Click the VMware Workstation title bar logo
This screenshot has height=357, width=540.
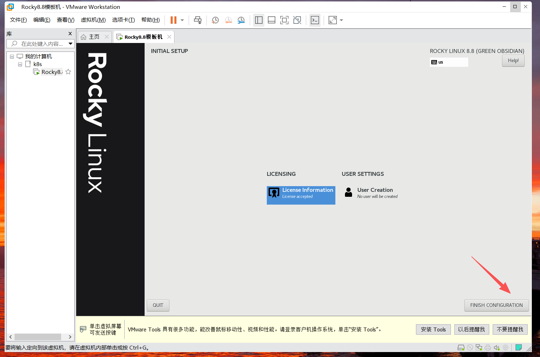coord(10,7)
